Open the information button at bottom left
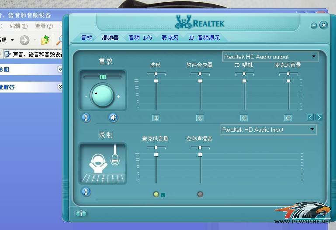Viewport: 336px width, 230px height. tap(81, 213)
